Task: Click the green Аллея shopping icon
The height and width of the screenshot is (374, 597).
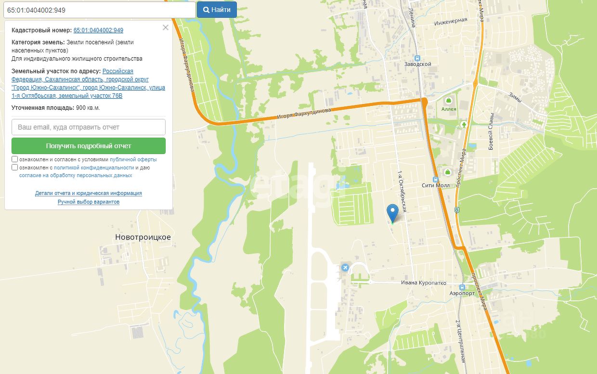Action: pos(449,100)
